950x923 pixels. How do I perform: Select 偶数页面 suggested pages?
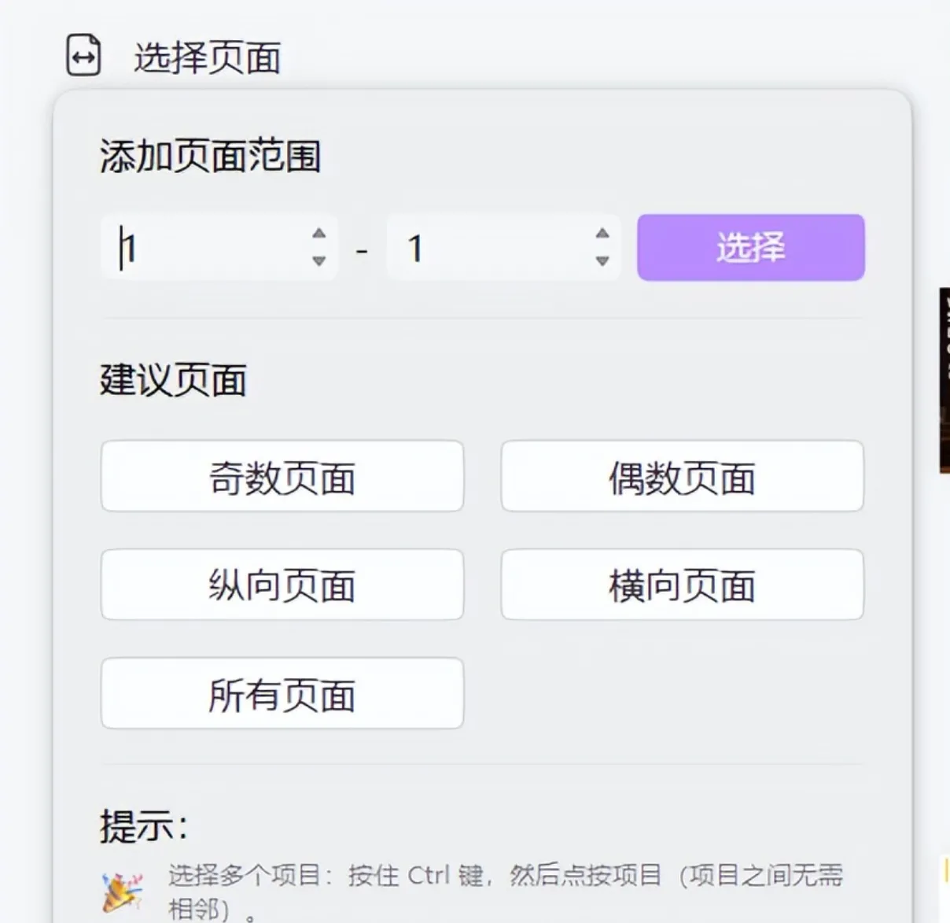pyautogui.click(x=683, y=477)
